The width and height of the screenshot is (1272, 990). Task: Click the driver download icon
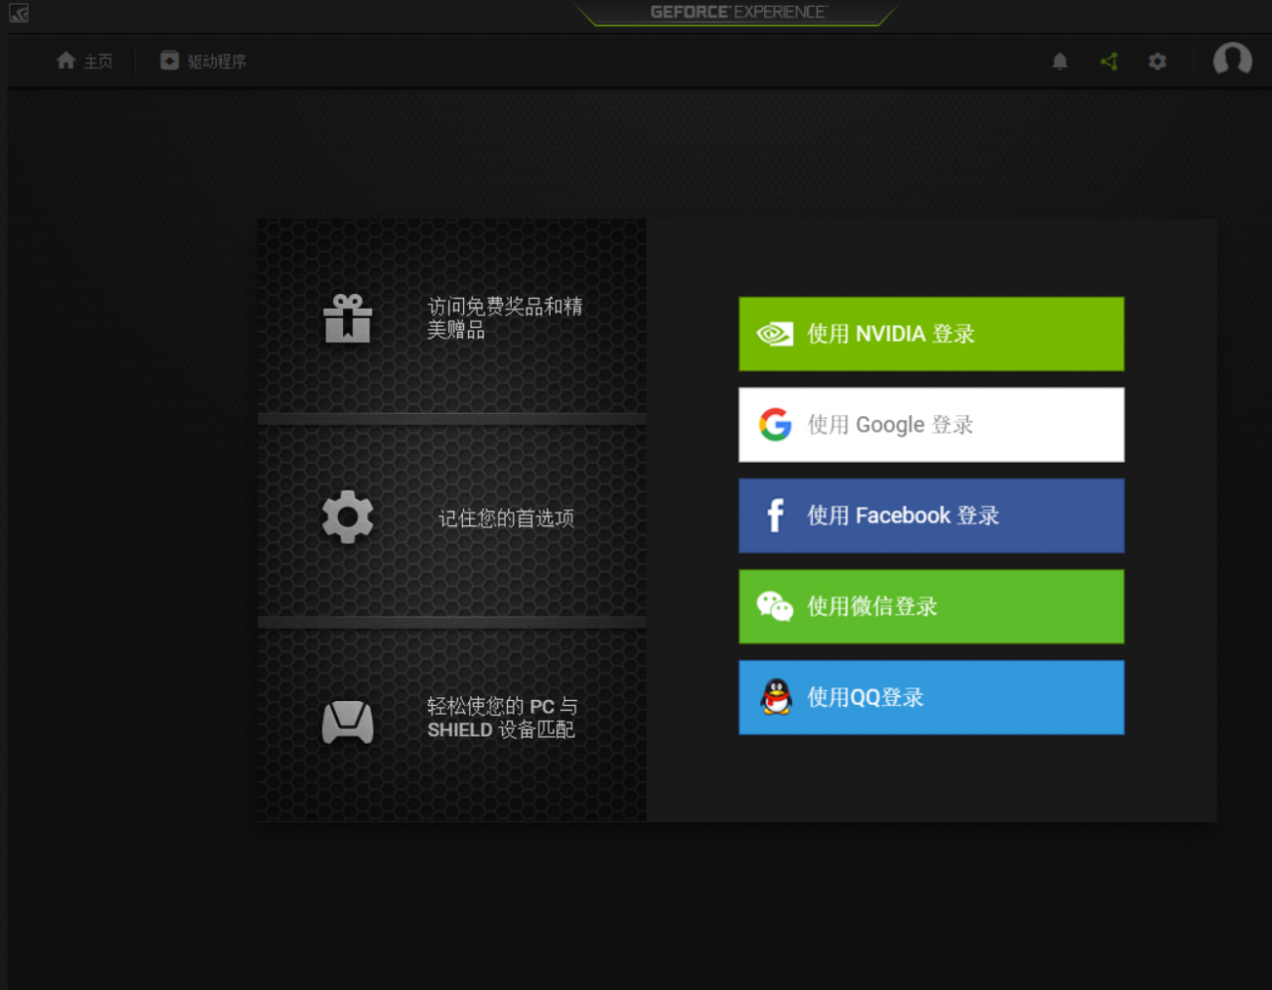click(170, 61)
